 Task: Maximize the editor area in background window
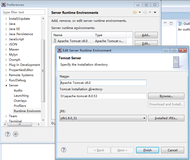pos(171,23)
